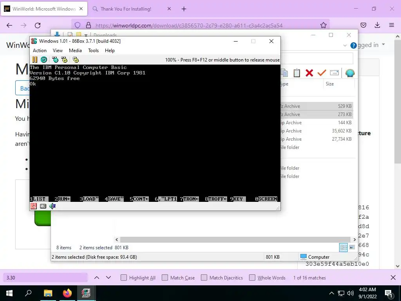
Task: Enable the Highlight All checkbox
Action: point(123,278)
